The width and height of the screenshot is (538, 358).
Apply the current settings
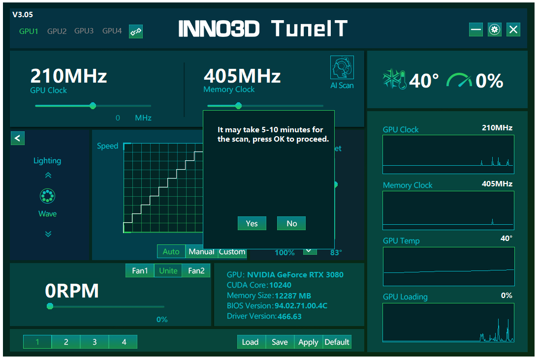tap(309, 342)
